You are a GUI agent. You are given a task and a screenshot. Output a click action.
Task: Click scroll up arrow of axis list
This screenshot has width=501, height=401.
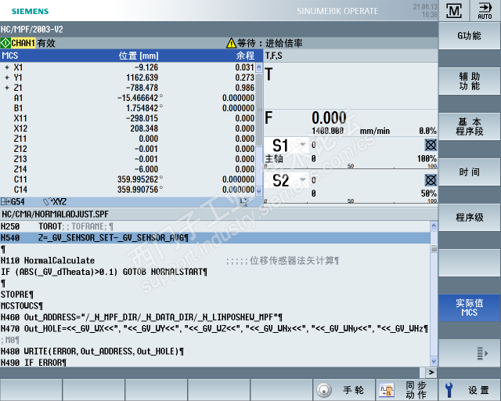(x=259, y=67)
